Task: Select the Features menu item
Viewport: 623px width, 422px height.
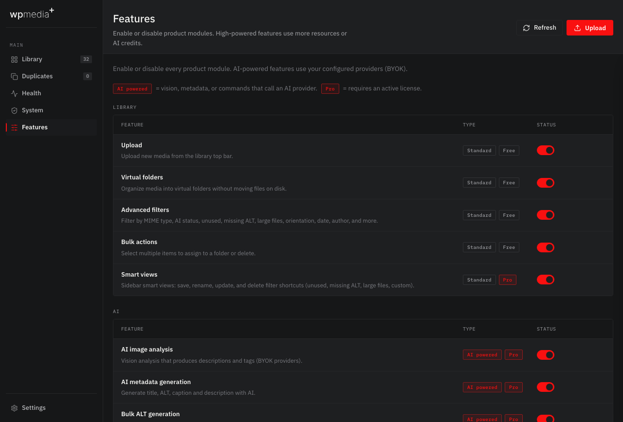Action: pos(51,127)
